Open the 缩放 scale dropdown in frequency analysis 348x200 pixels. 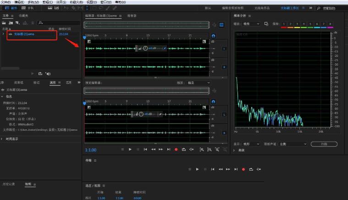tap(252, 23)
